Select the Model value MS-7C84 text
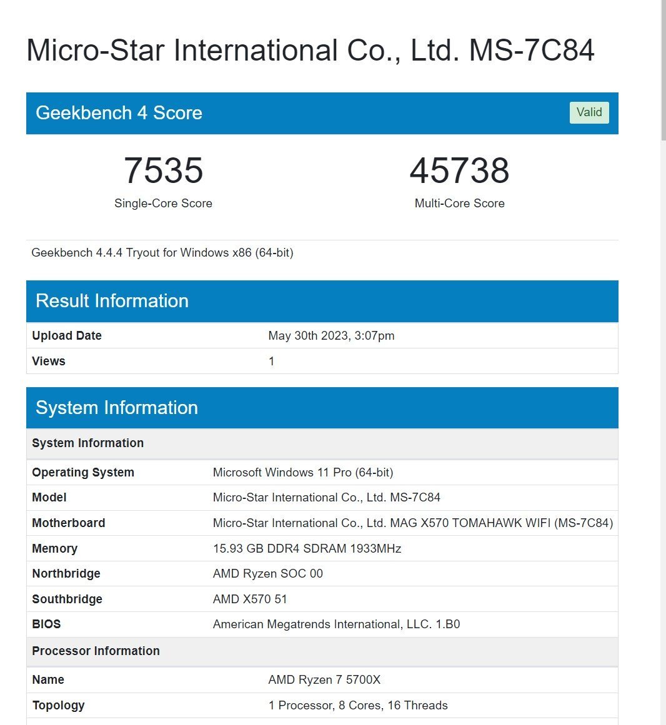666x725 pixels. click(x=327, y=497)
